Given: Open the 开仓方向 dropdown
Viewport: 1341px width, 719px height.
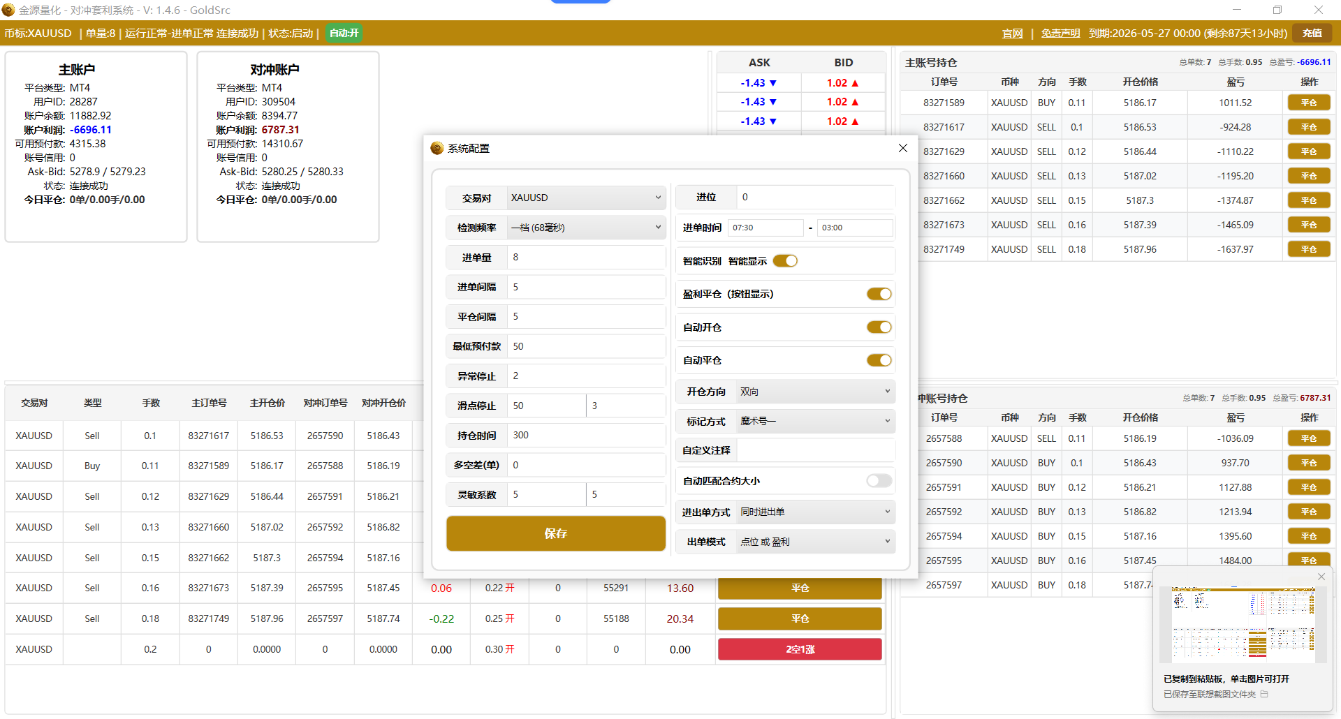Looking at the screenshot, I should point(815,392).
